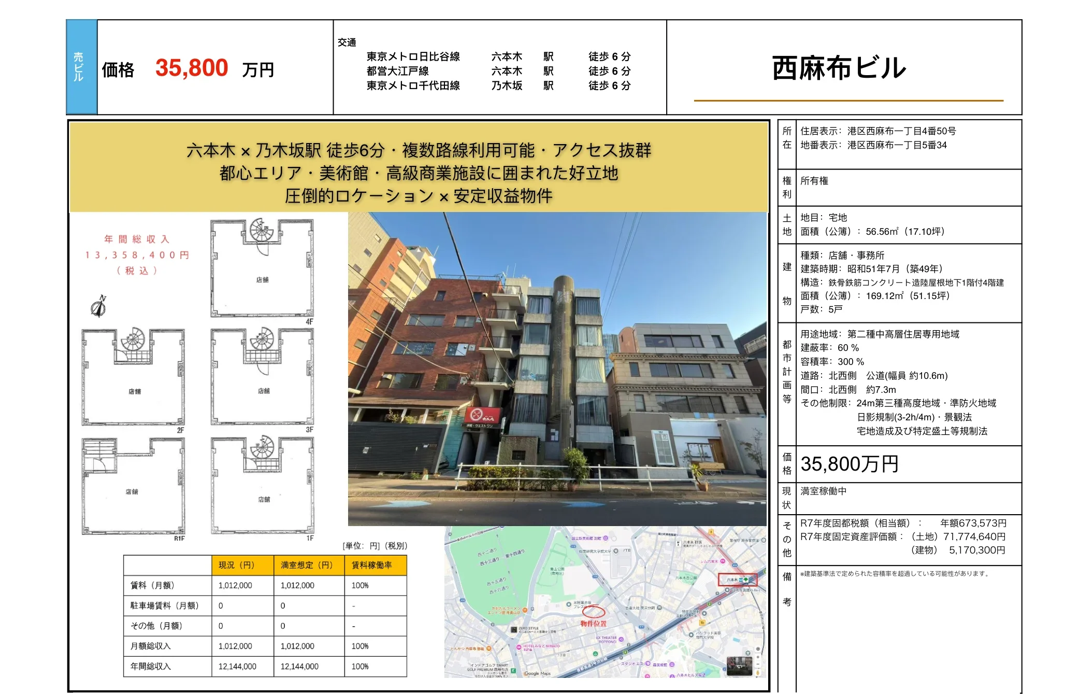Click the 用途地域 zoning line
This screenshot has width=1065, height=694.
pyautogui.click(x=880, y=334)
